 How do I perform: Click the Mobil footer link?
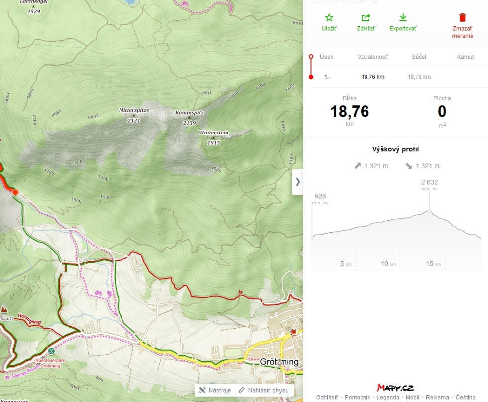412,397
